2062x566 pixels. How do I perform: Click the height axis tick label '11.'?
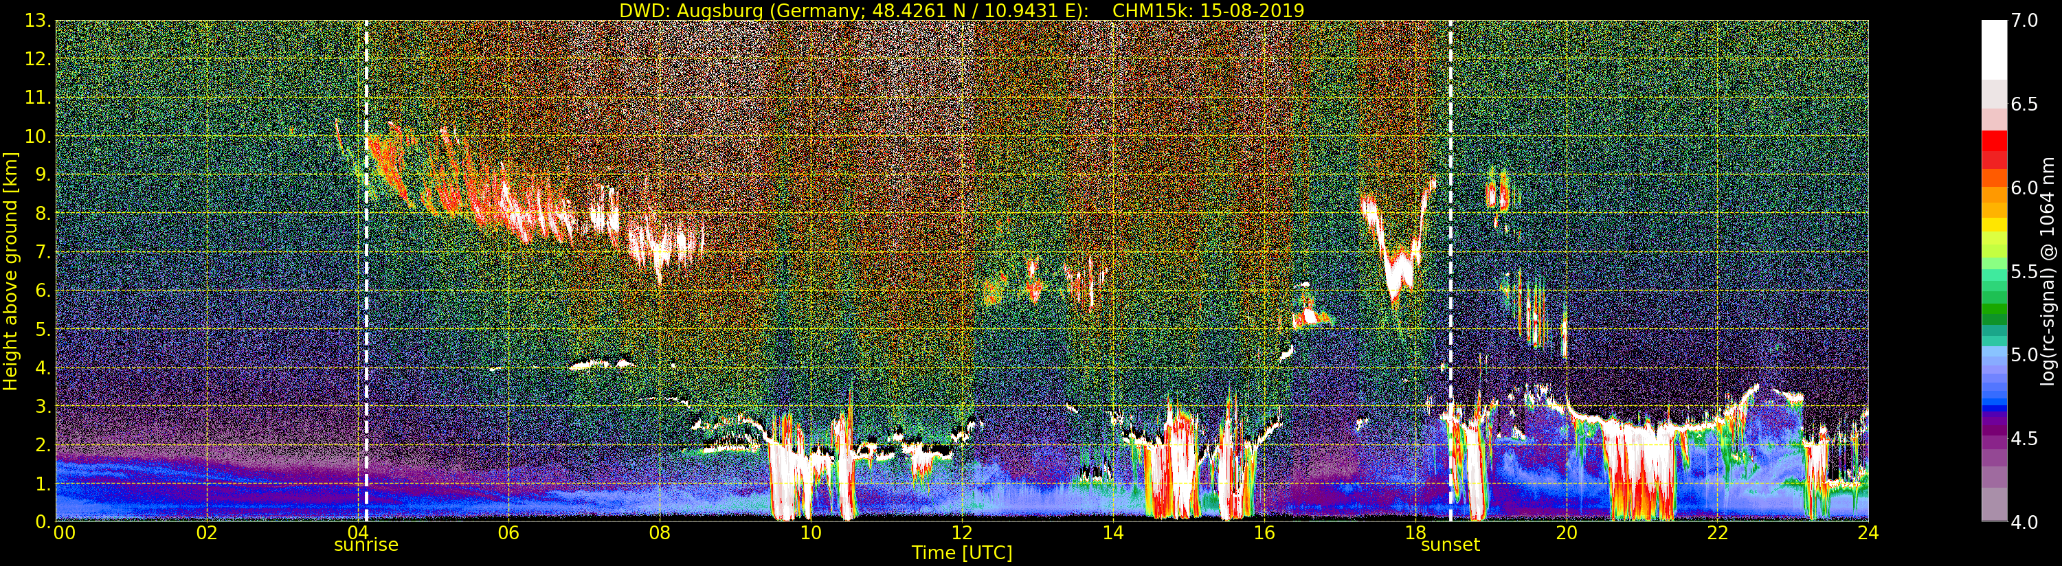click(38, 98)
